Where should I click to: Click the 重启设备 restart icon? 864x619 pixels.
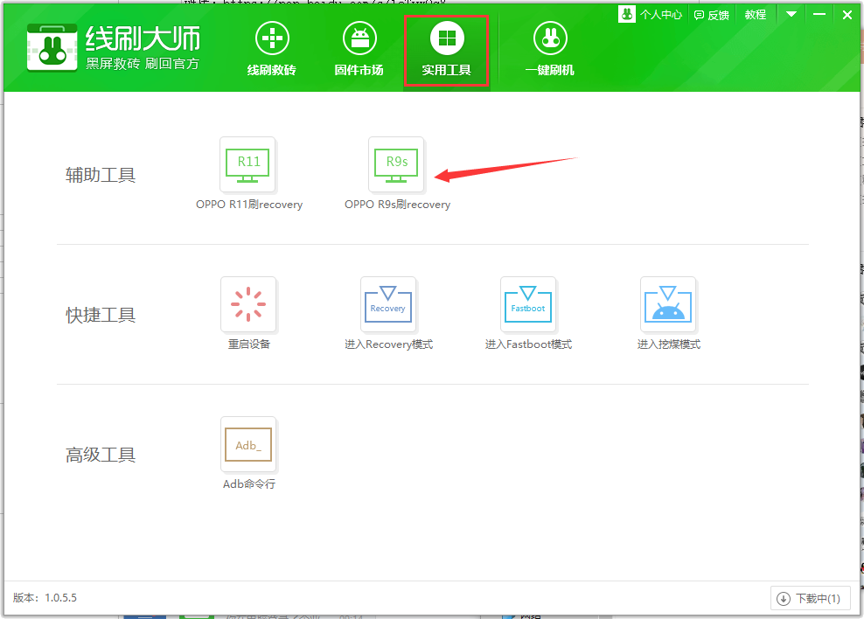click(x=248, y=304)
